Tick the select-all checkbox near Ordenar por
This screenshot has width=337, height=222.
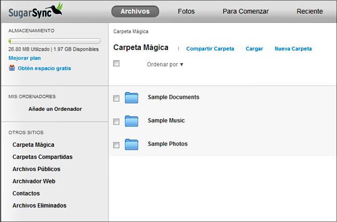pos(116,63)
